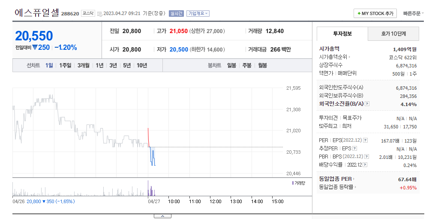The height and width of the screenshot is (219, 441).
Task: Collapse the chart panel with bottom chevron
Action: coord(162,216)
